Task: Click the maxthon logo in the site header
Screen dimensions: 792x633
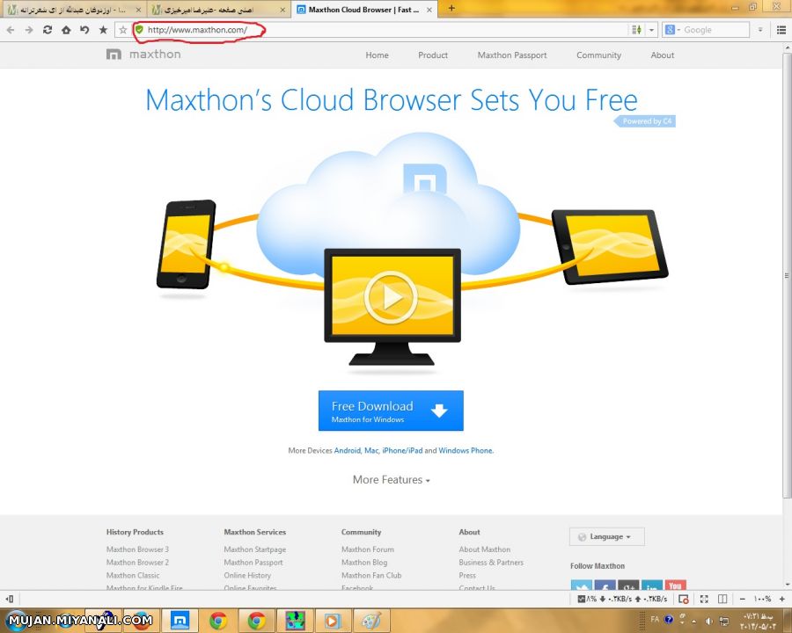Action: (143, 55)
